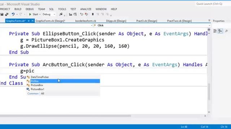Image resolution: width=231 pixels, height=129 pixels.
Task: Click the scroll down arrow of editor
Action: pyautogui.click(x=209, y=112)
